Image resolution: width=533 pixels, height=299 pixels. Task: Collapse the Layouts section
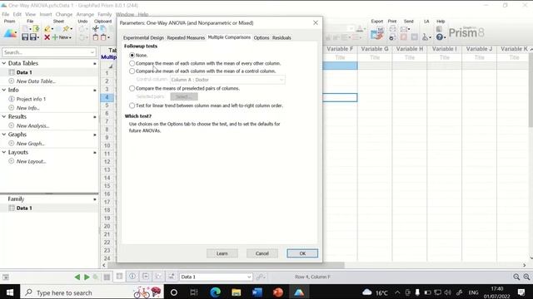click(x=4, y=152)
